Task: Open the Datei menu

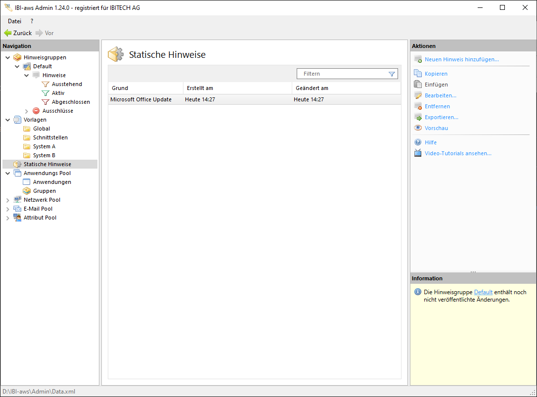Action: click(14, 21)
